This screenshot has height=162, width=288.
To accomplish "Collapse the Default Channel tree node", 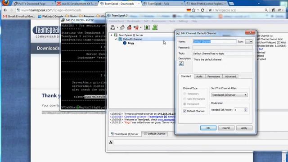I will (116, 39).
